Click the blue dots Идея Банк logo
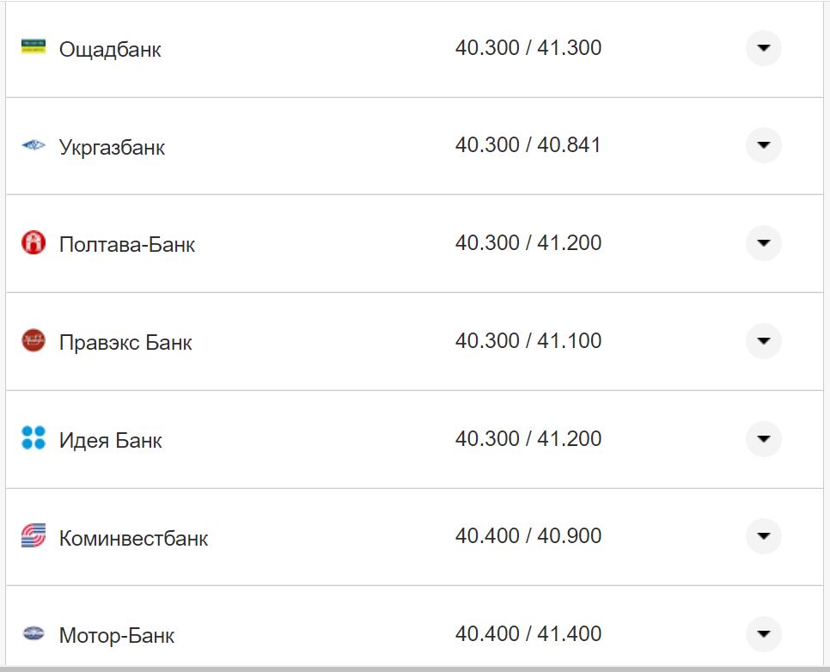This screenshot has height=672, width=830. coord(33,438)
